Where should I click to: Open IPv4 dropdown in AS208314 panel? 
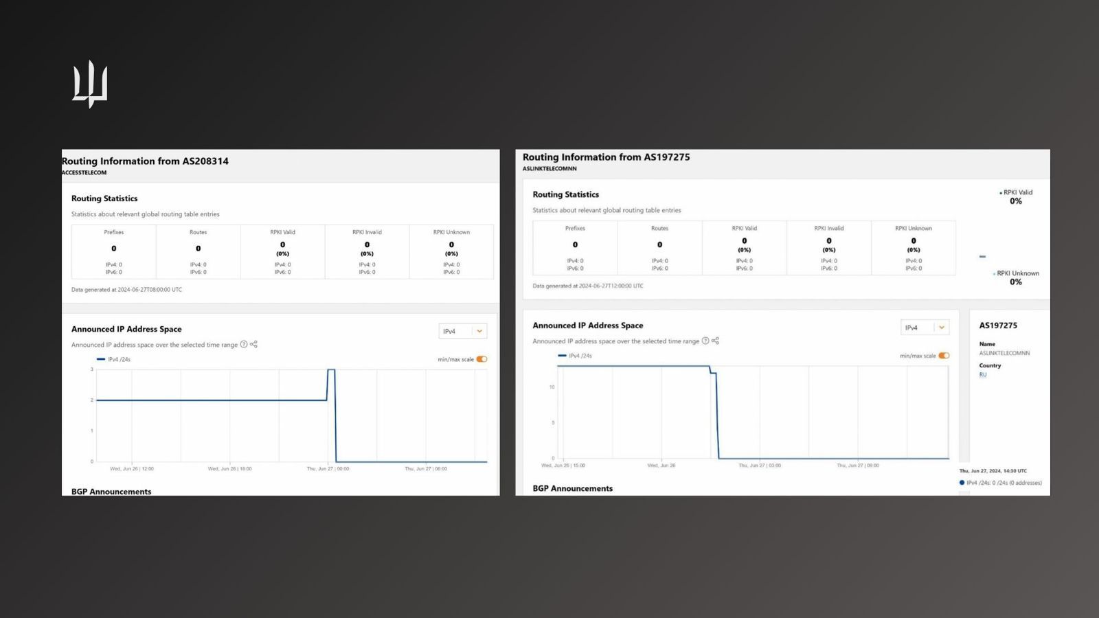pyautogui.click(x=462, y=331)
